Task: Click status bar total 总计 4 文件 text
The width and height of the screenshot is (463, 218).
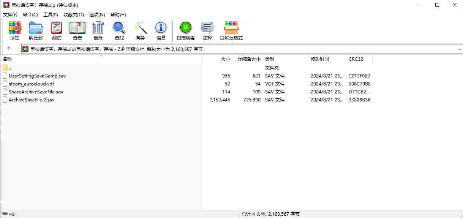Action: [x=270, y=214]
